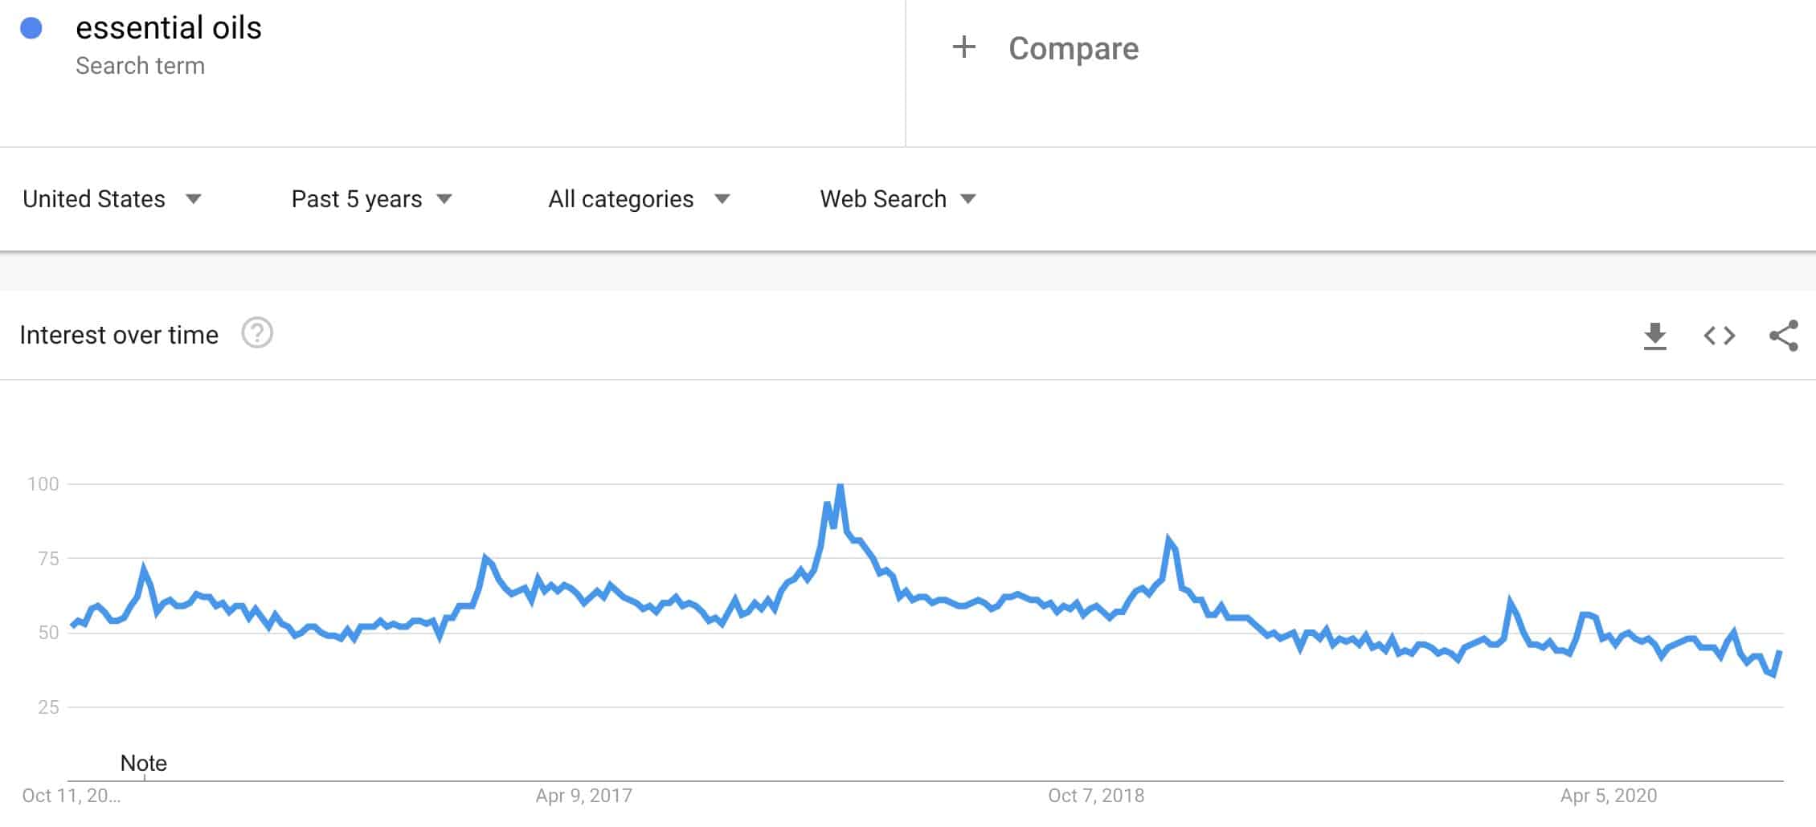Click the dropdown arrow next to United States
The height and width of the screenshot is (827, 1816).
coord(193,199)
